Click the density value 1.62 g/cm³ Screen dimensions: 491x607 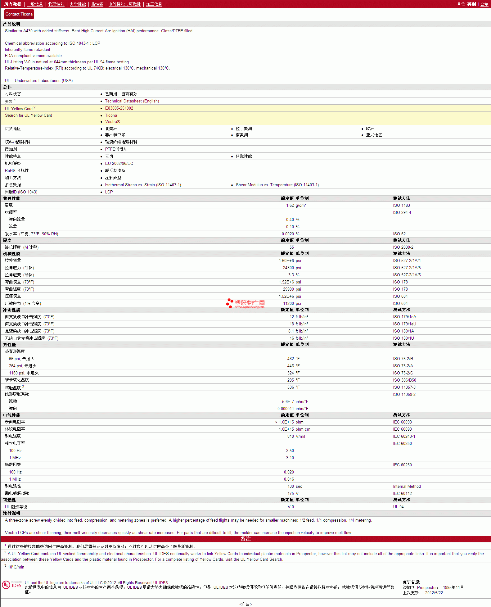coord(296,205)
